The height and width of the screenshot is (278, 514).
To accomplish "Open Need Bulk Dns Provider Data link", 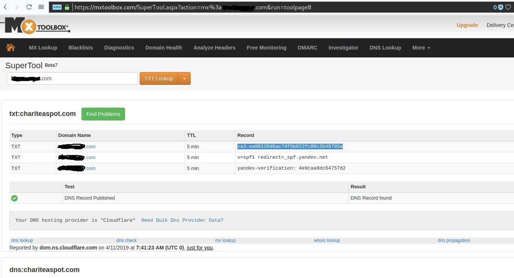I will 182,220.
